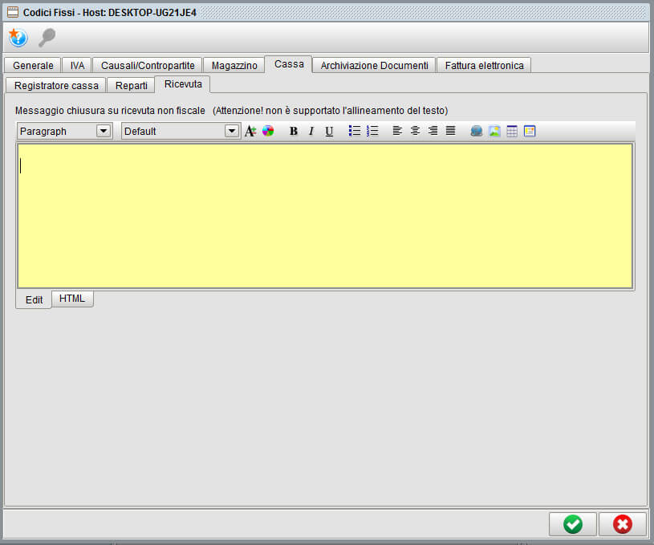The height and width of the screenshot is (545, 654).
Task: Toggle italic formatting
Action: tap(311, 132)
